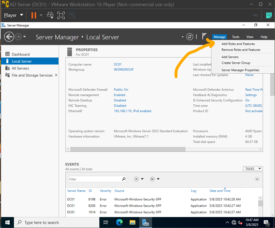The height and width of the screenshot is (228, 275).
Task: Open the VMware notes icon at top right
Action: (x=269, y=15)
